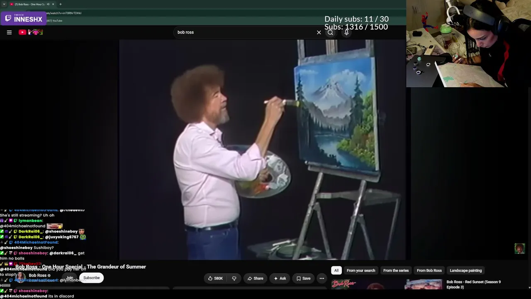
Task: Open the Red Sunset video thumbnail
Action: coord(387,284)
